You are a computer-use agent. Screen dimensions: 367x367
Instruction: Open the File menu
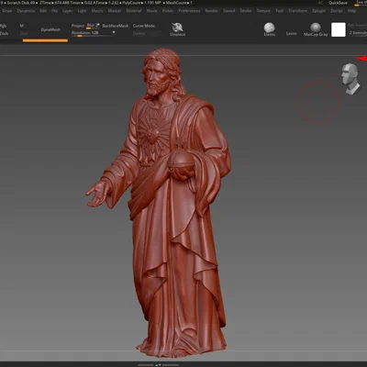coord(54,11)
